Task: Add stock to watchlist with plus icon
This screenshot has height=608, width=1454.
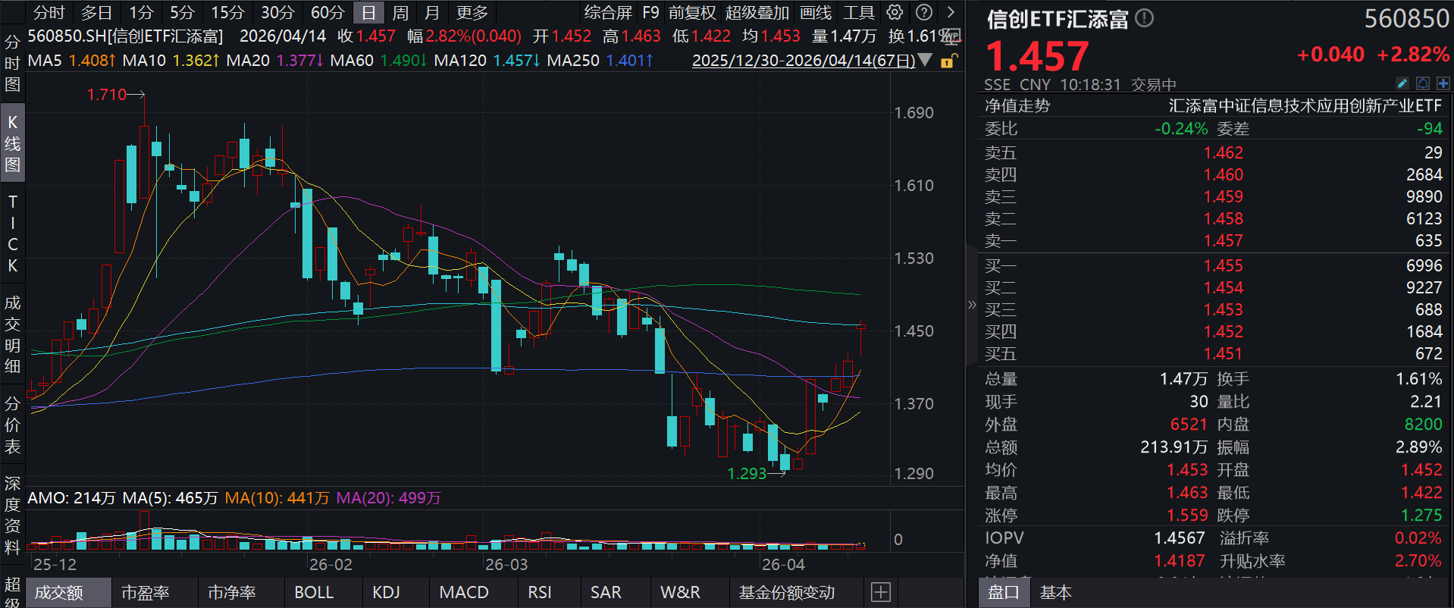Action: tap(1443, 83)
